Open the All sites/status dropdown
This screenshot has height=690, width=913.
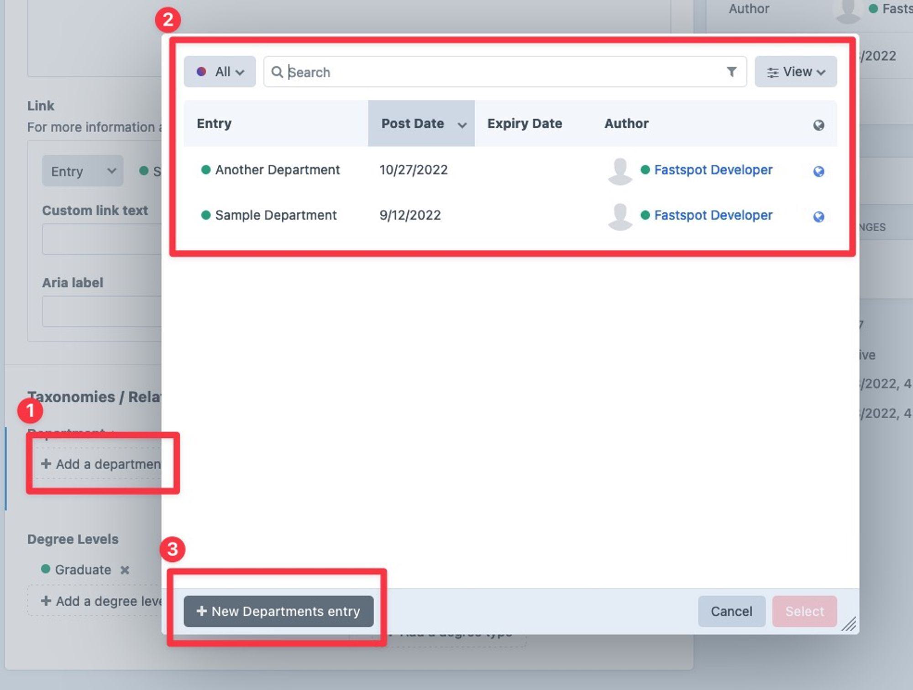coord(220,72)
